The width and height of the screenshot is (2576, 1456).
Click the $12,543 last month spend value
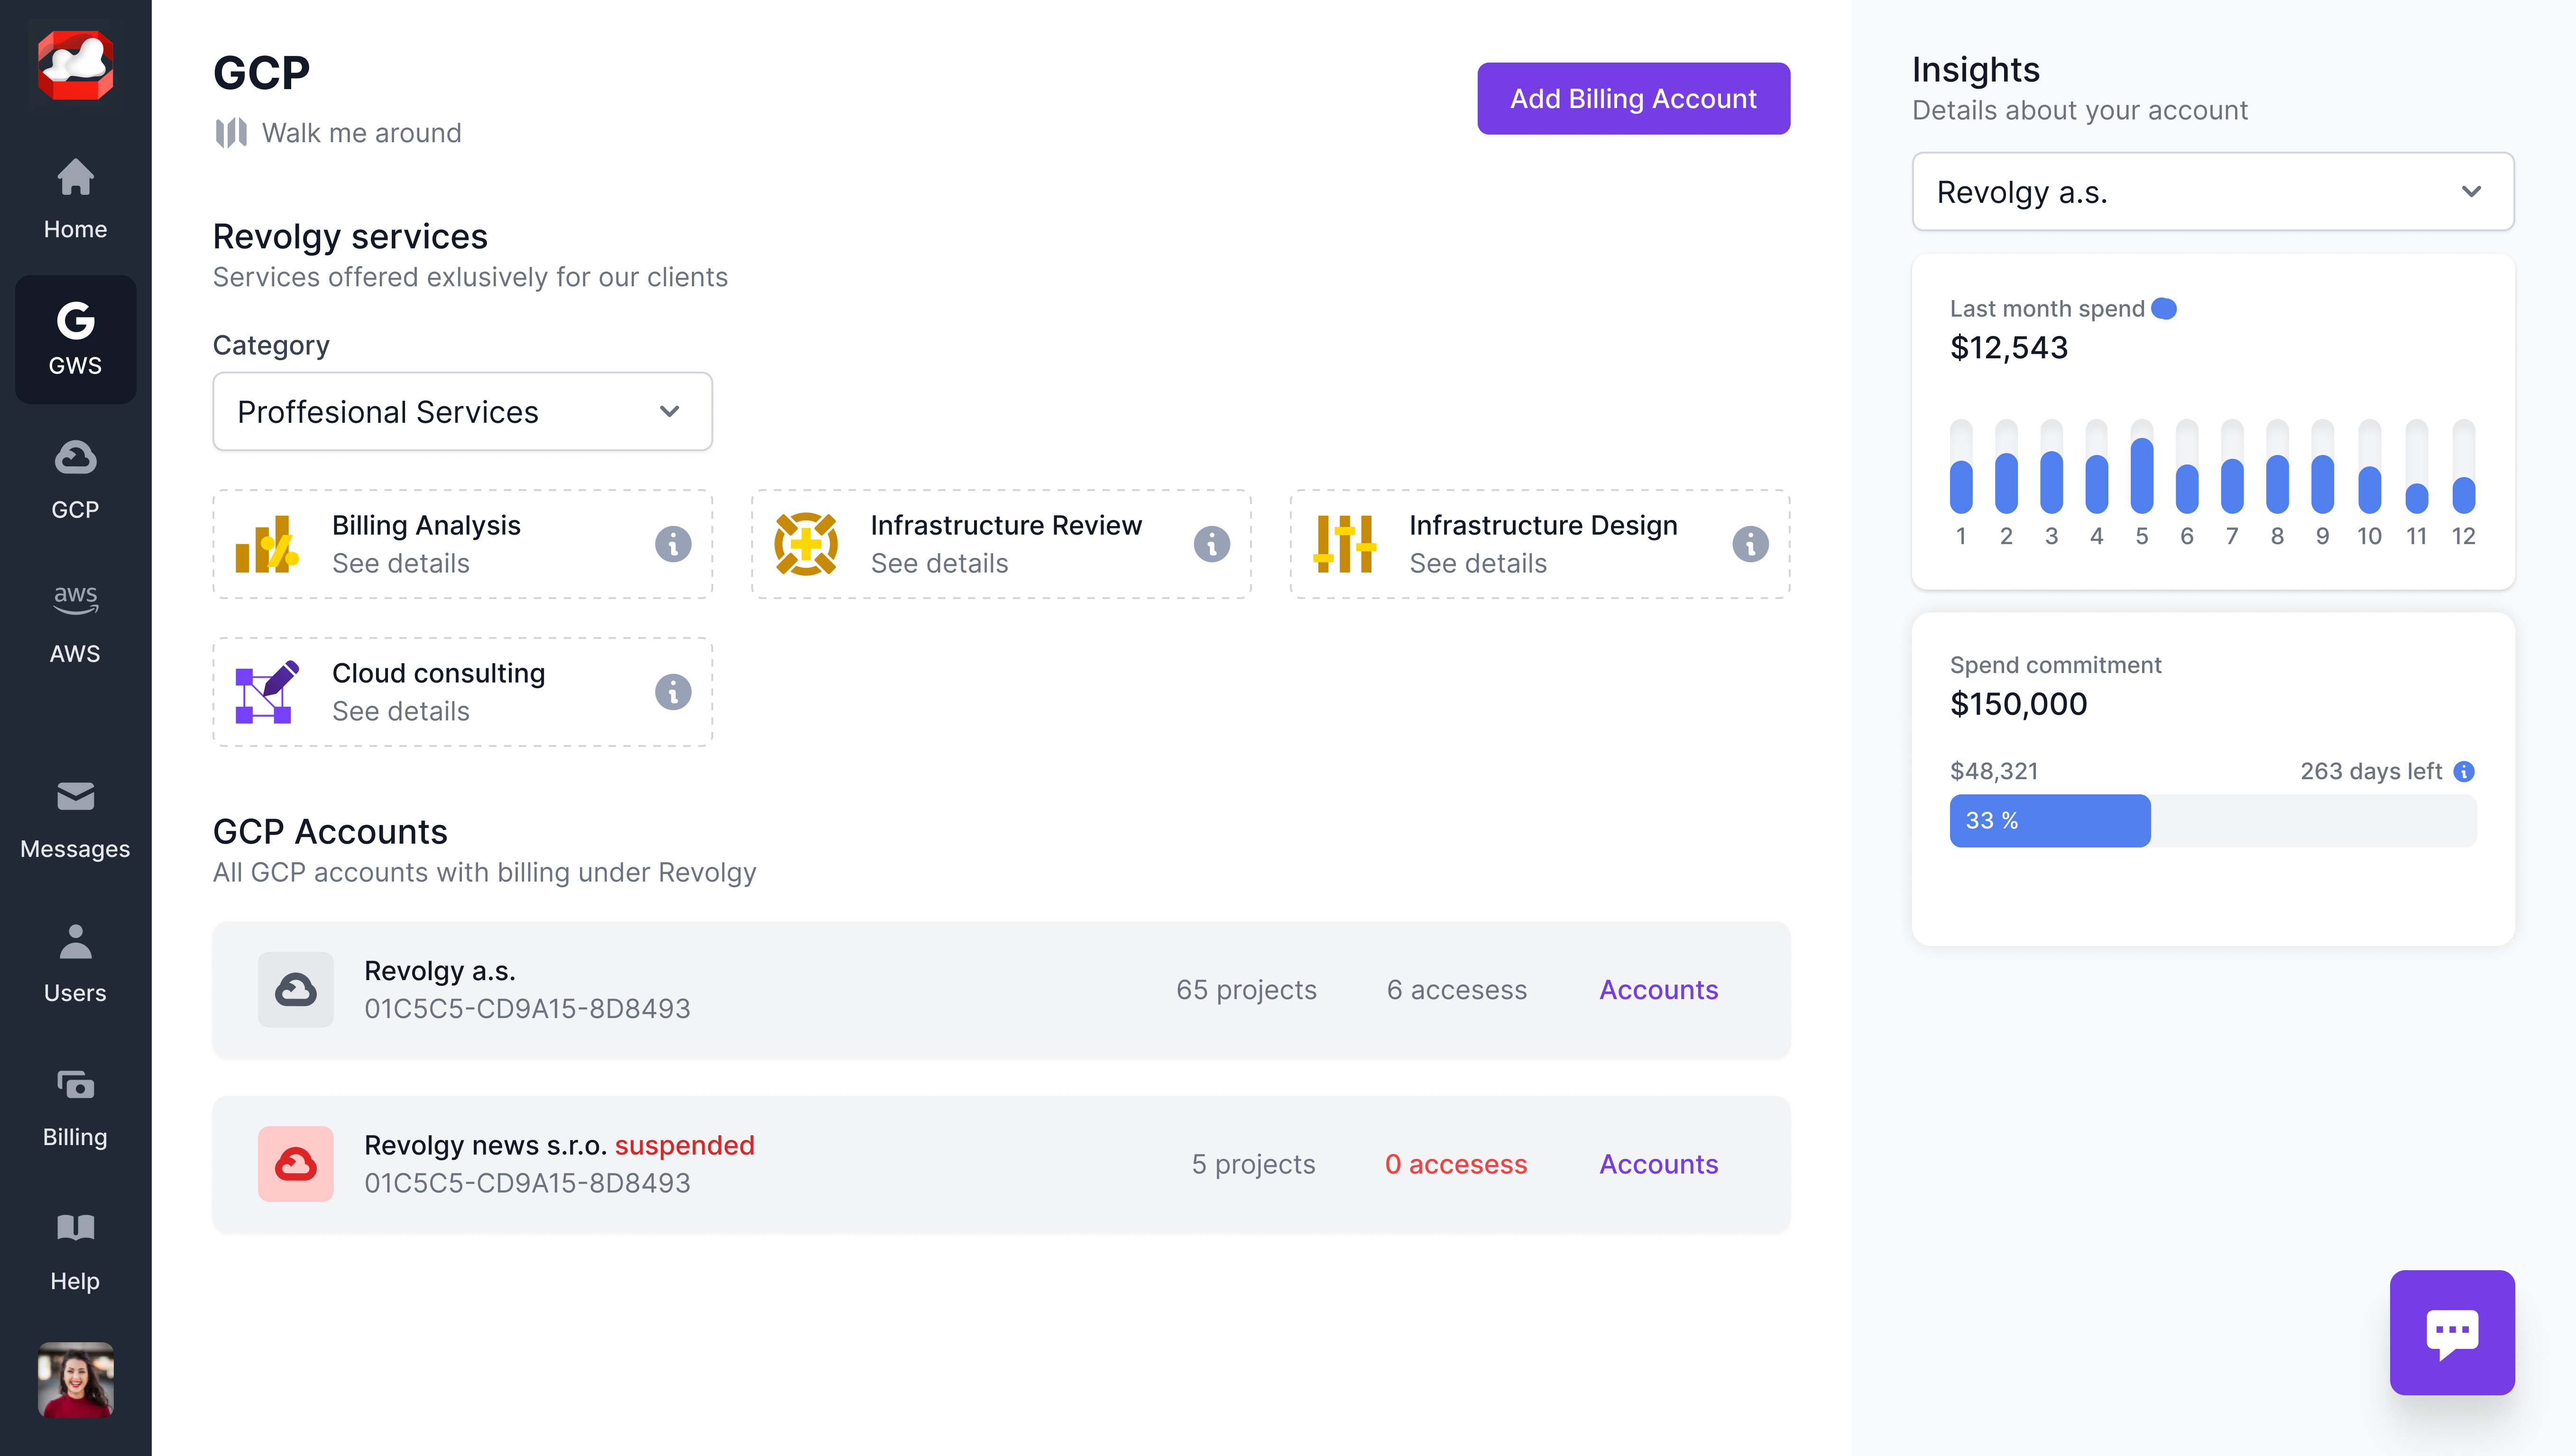[x=2009, y=348]
